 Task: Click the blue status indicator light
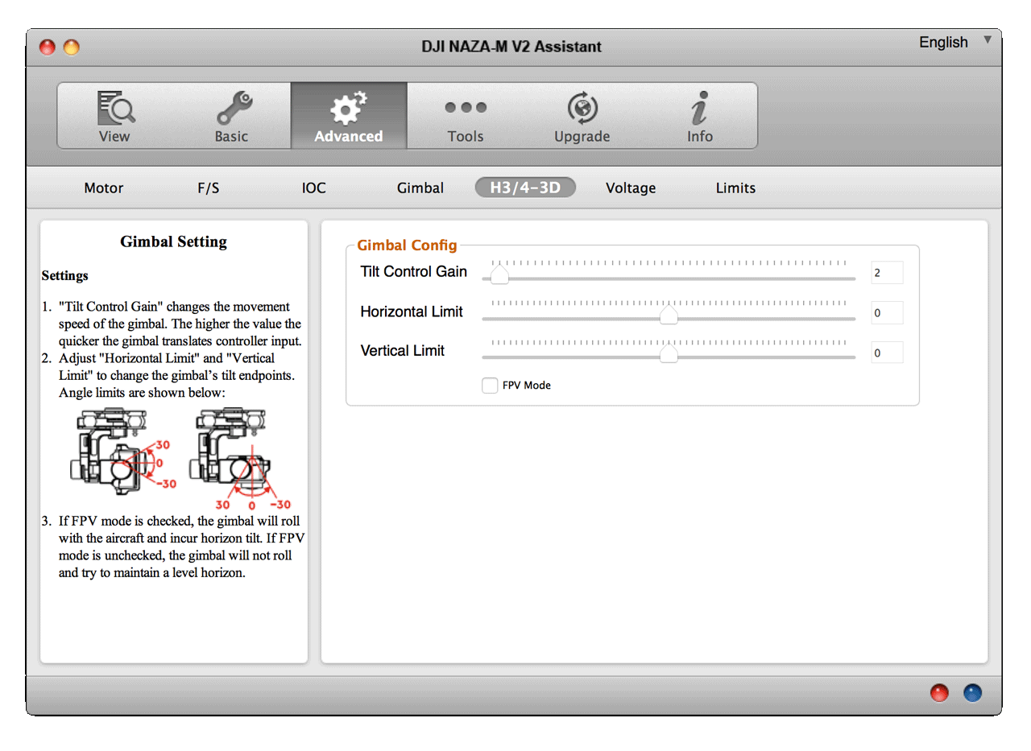(x=972, y=693)
